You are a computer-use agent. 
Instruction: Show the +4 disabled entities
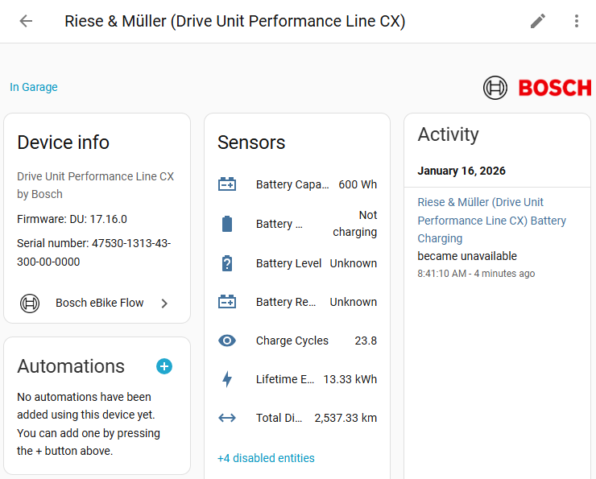tap(266, 458)
